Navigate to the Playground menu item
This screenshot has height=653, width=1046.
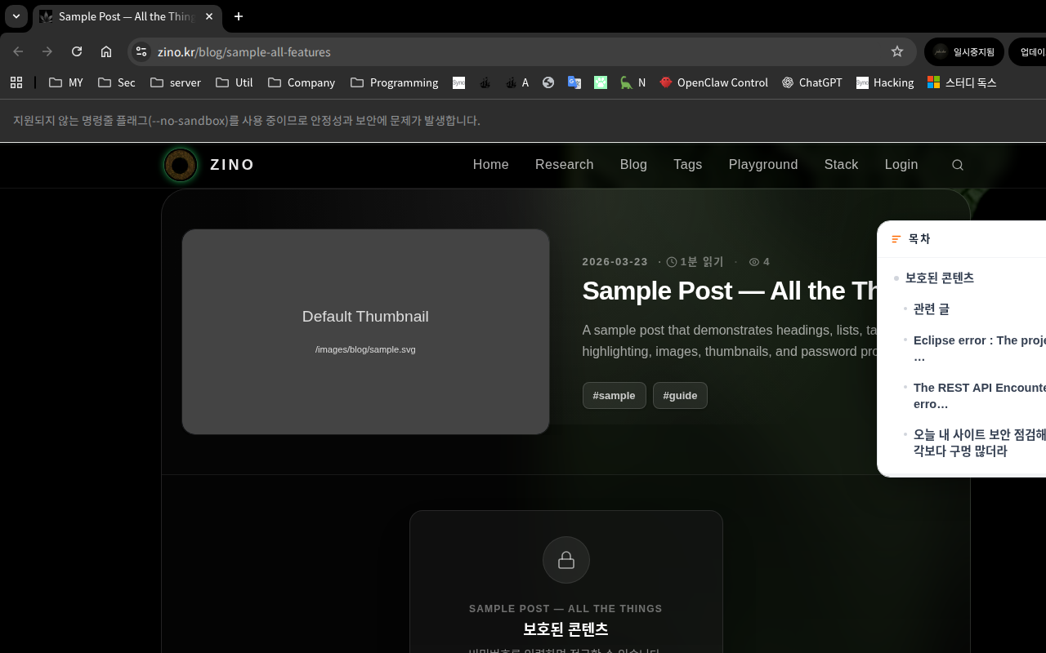coord(762,165)
